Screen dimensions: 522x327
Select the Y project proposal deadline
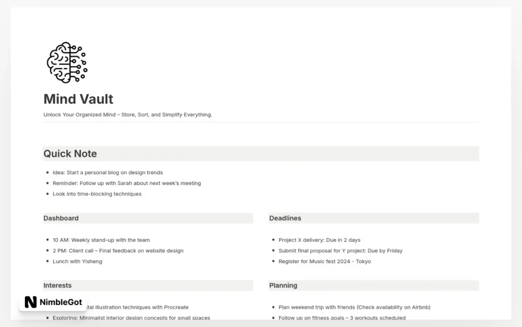point(340,251)
